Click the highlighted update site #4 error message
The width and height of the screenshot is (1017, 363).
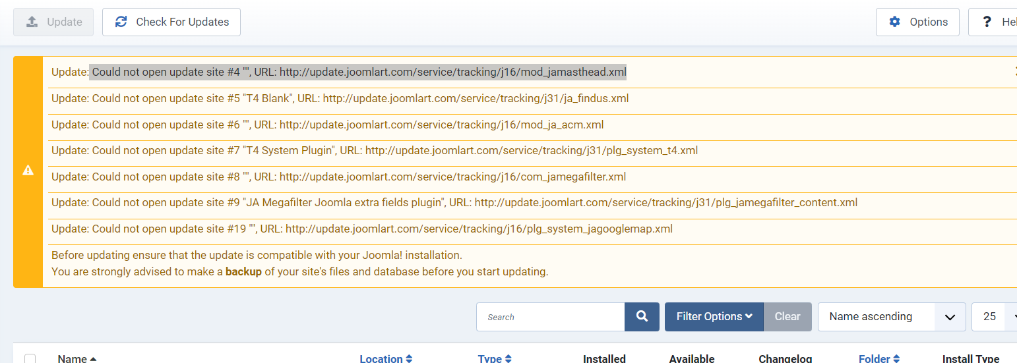359,72
